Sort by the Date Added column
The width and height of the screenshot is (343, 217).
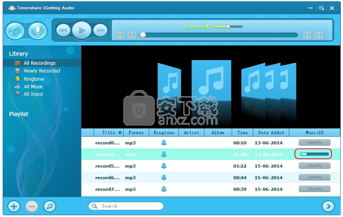tap(271, 133)
